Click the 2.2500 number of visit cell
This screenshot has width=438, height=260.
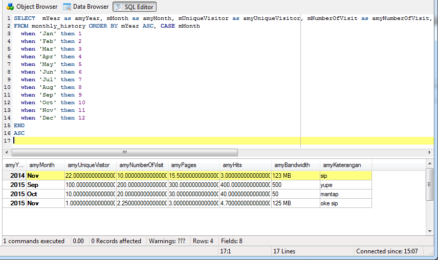pos(142,203)
